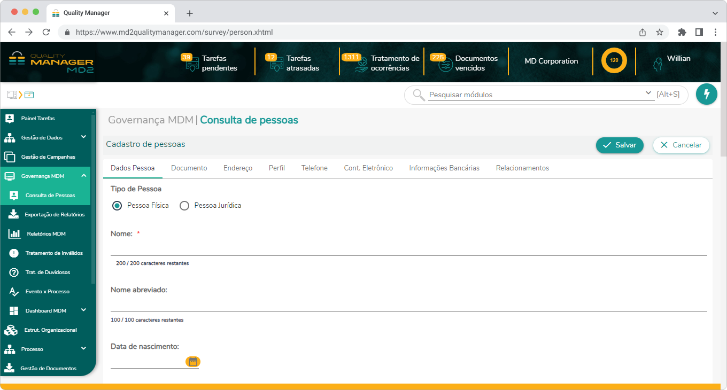Select the Pessoa Jurídica radio button
Viewport: 727px width, 390px height.
184,206
